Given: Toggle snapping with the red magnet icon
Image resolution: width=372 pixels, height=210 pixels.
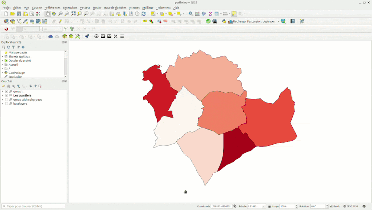Looking at the screenshot, I should point(6,29).
